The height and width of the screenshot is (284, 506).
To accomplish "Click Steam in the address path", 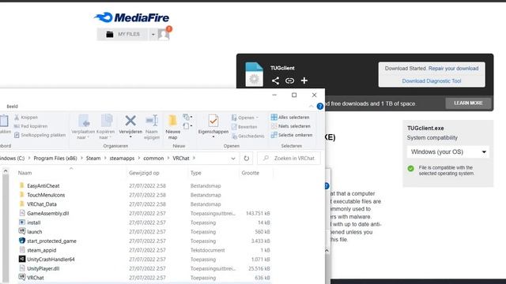I will click(93, 158).
